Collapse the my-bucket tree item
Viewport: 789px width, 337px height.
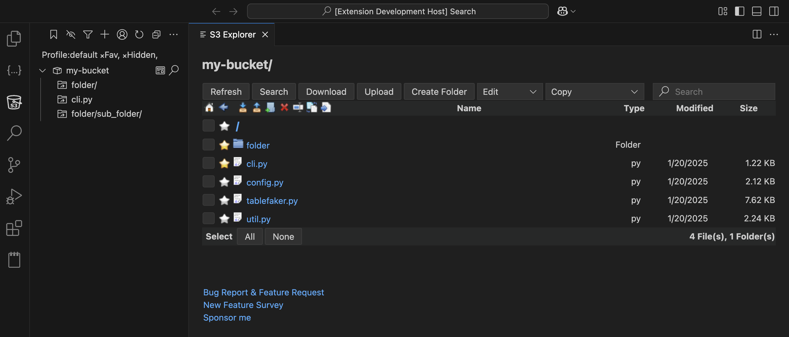tap(42, 70)
